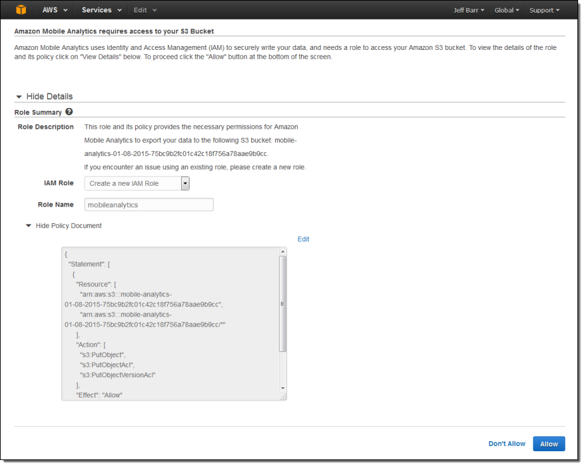This screenshot has width=585, height=467.
Task: Collapse the Hide Details section
Action: coord(44,97)
